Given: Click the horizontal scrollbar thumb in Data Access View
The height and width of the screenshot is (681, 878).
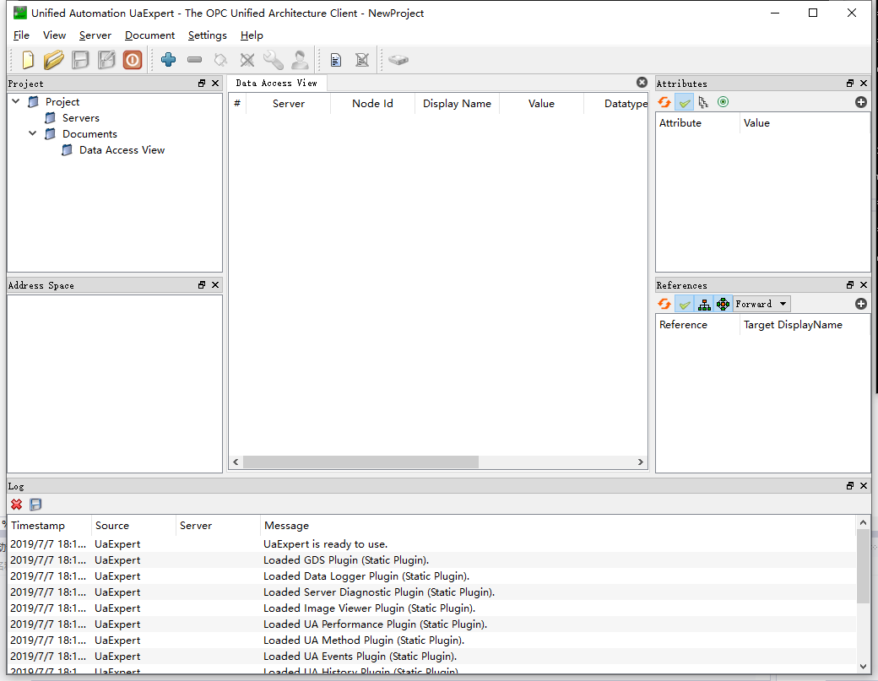Looking at the screenshot, I should click(x=360, y=462).
